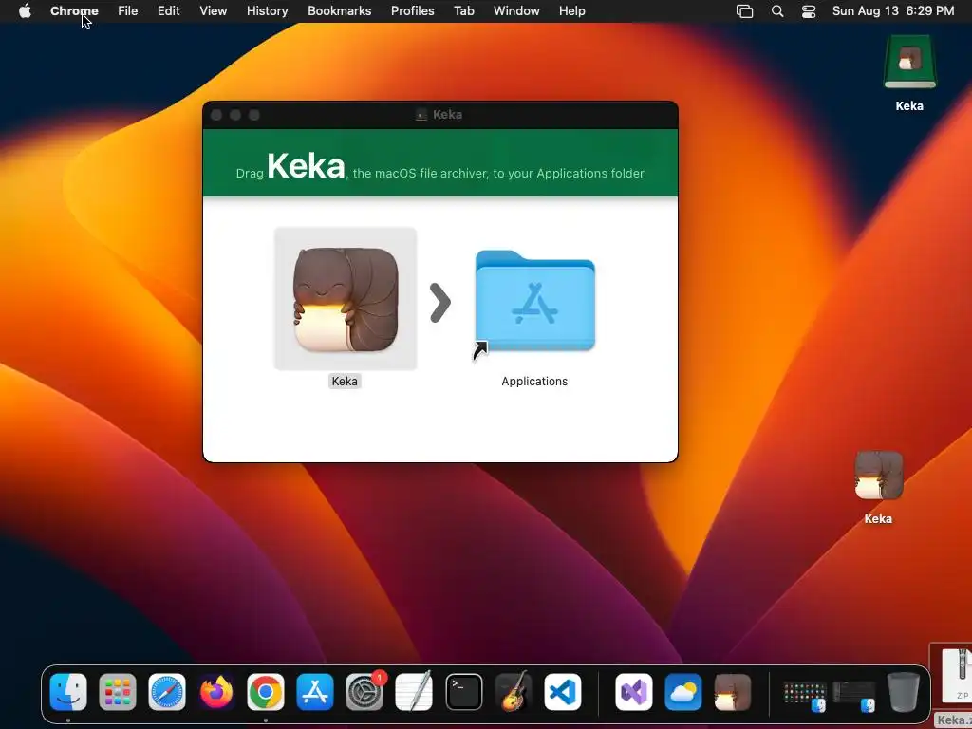Open Spotlight search in menu bar

click(777, 10)
